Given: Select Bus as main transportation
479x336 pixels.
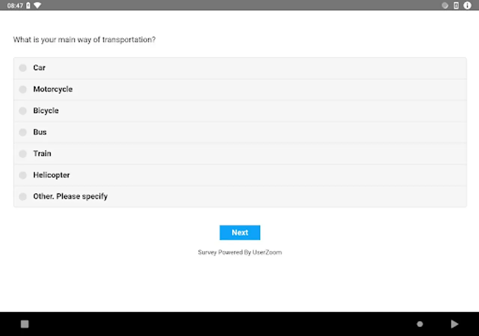Looking at the screenshot, I should tap(23, 132).
